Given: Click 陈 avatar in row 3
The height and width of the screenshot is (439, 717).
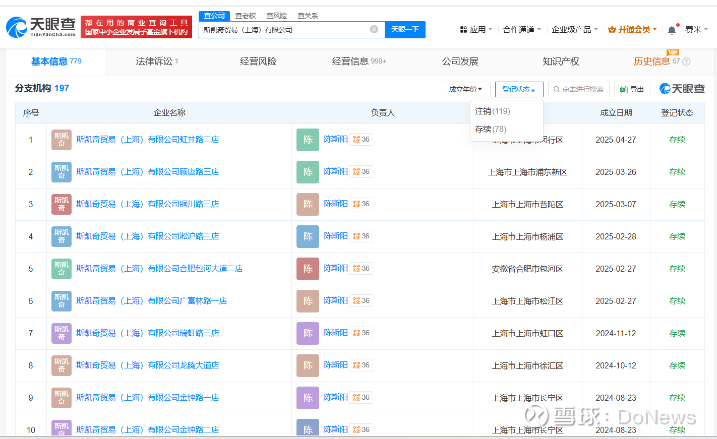Looking at the screenshot, I should click(308, 204).
